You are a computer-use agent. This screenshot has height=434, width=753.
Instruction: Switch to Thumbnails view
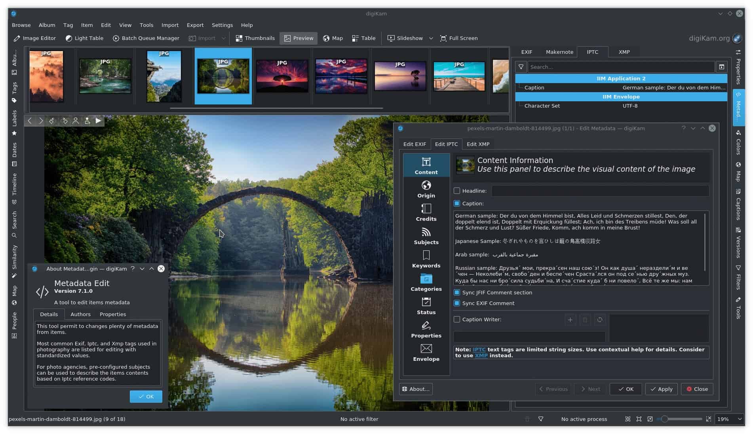click(x=255, y=38)
